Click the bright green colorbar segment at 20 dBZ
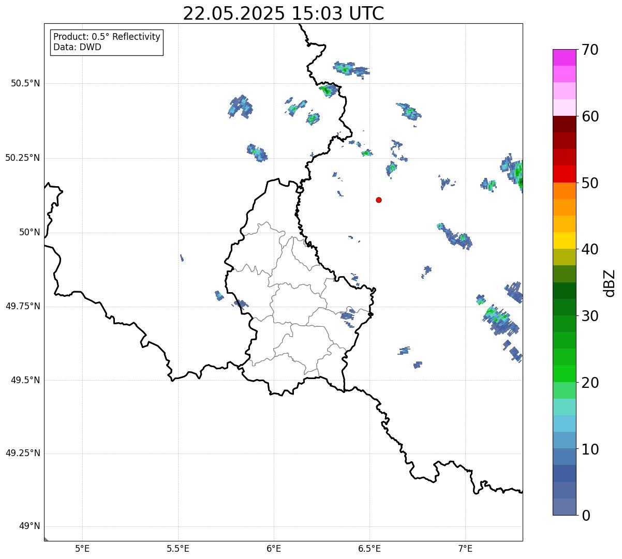Screen dimensions: 622x559 click(x=564, y=374)
